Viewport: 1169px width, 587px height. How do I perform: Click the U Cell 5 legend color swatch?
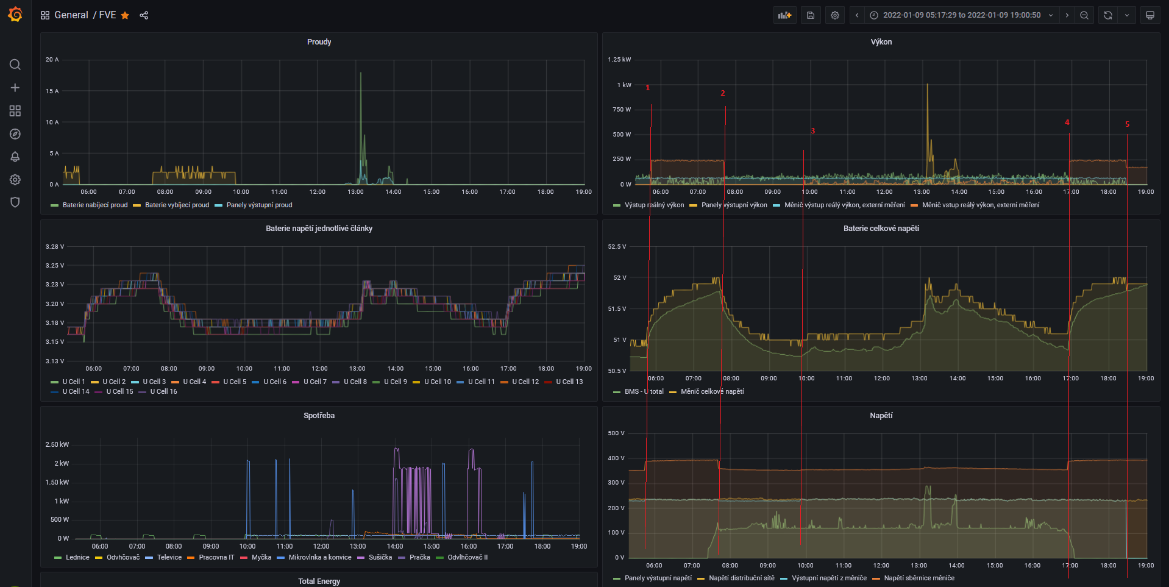pyautogui.click(x=215, y=382)
